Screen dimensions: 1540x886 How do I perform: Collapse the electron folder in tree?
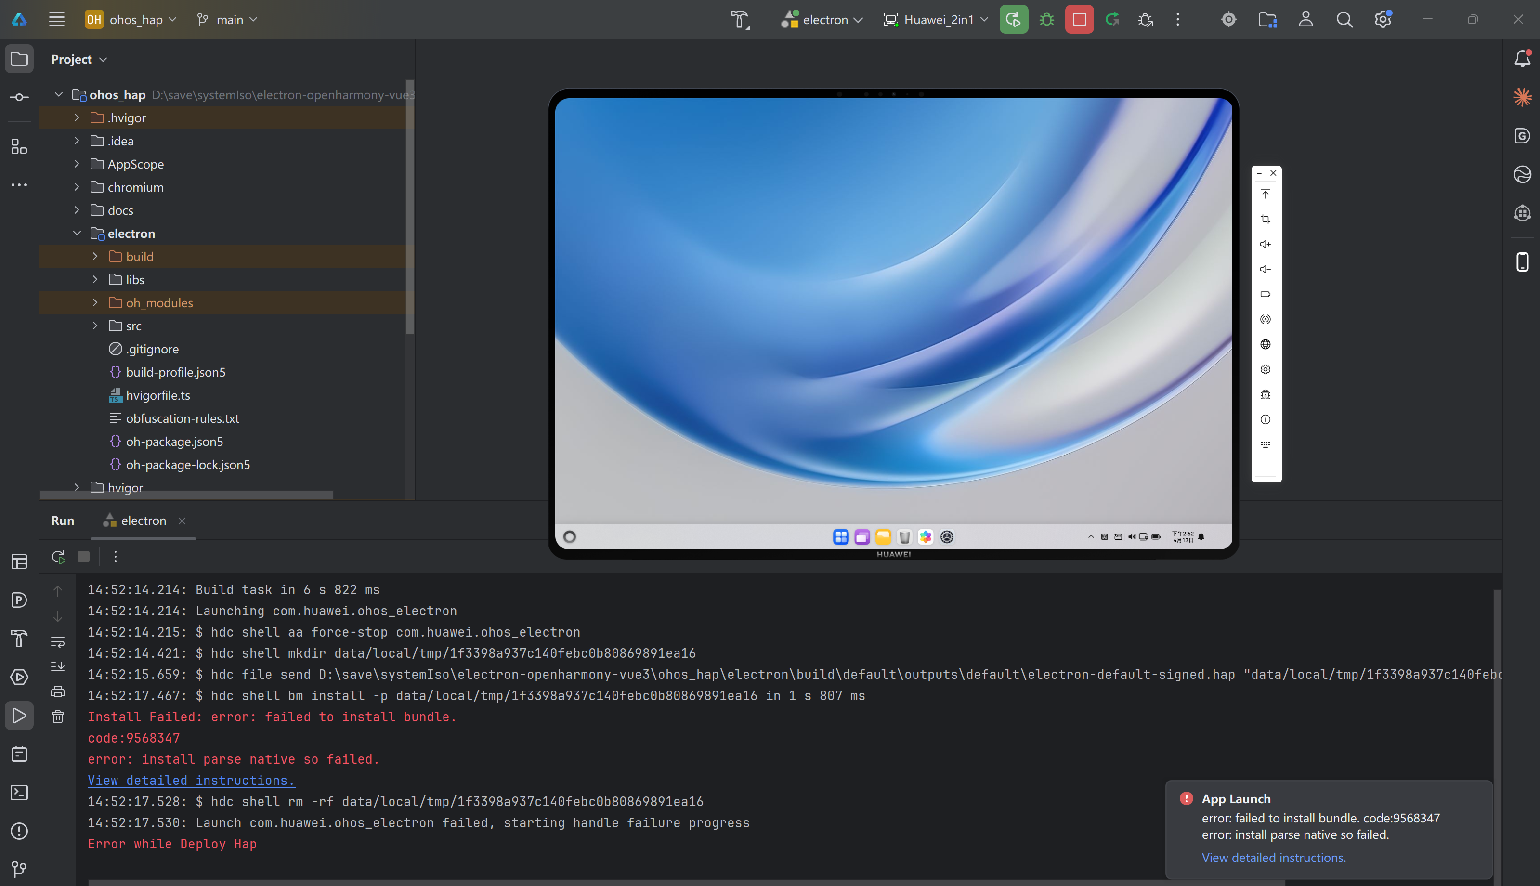point(77,233)
